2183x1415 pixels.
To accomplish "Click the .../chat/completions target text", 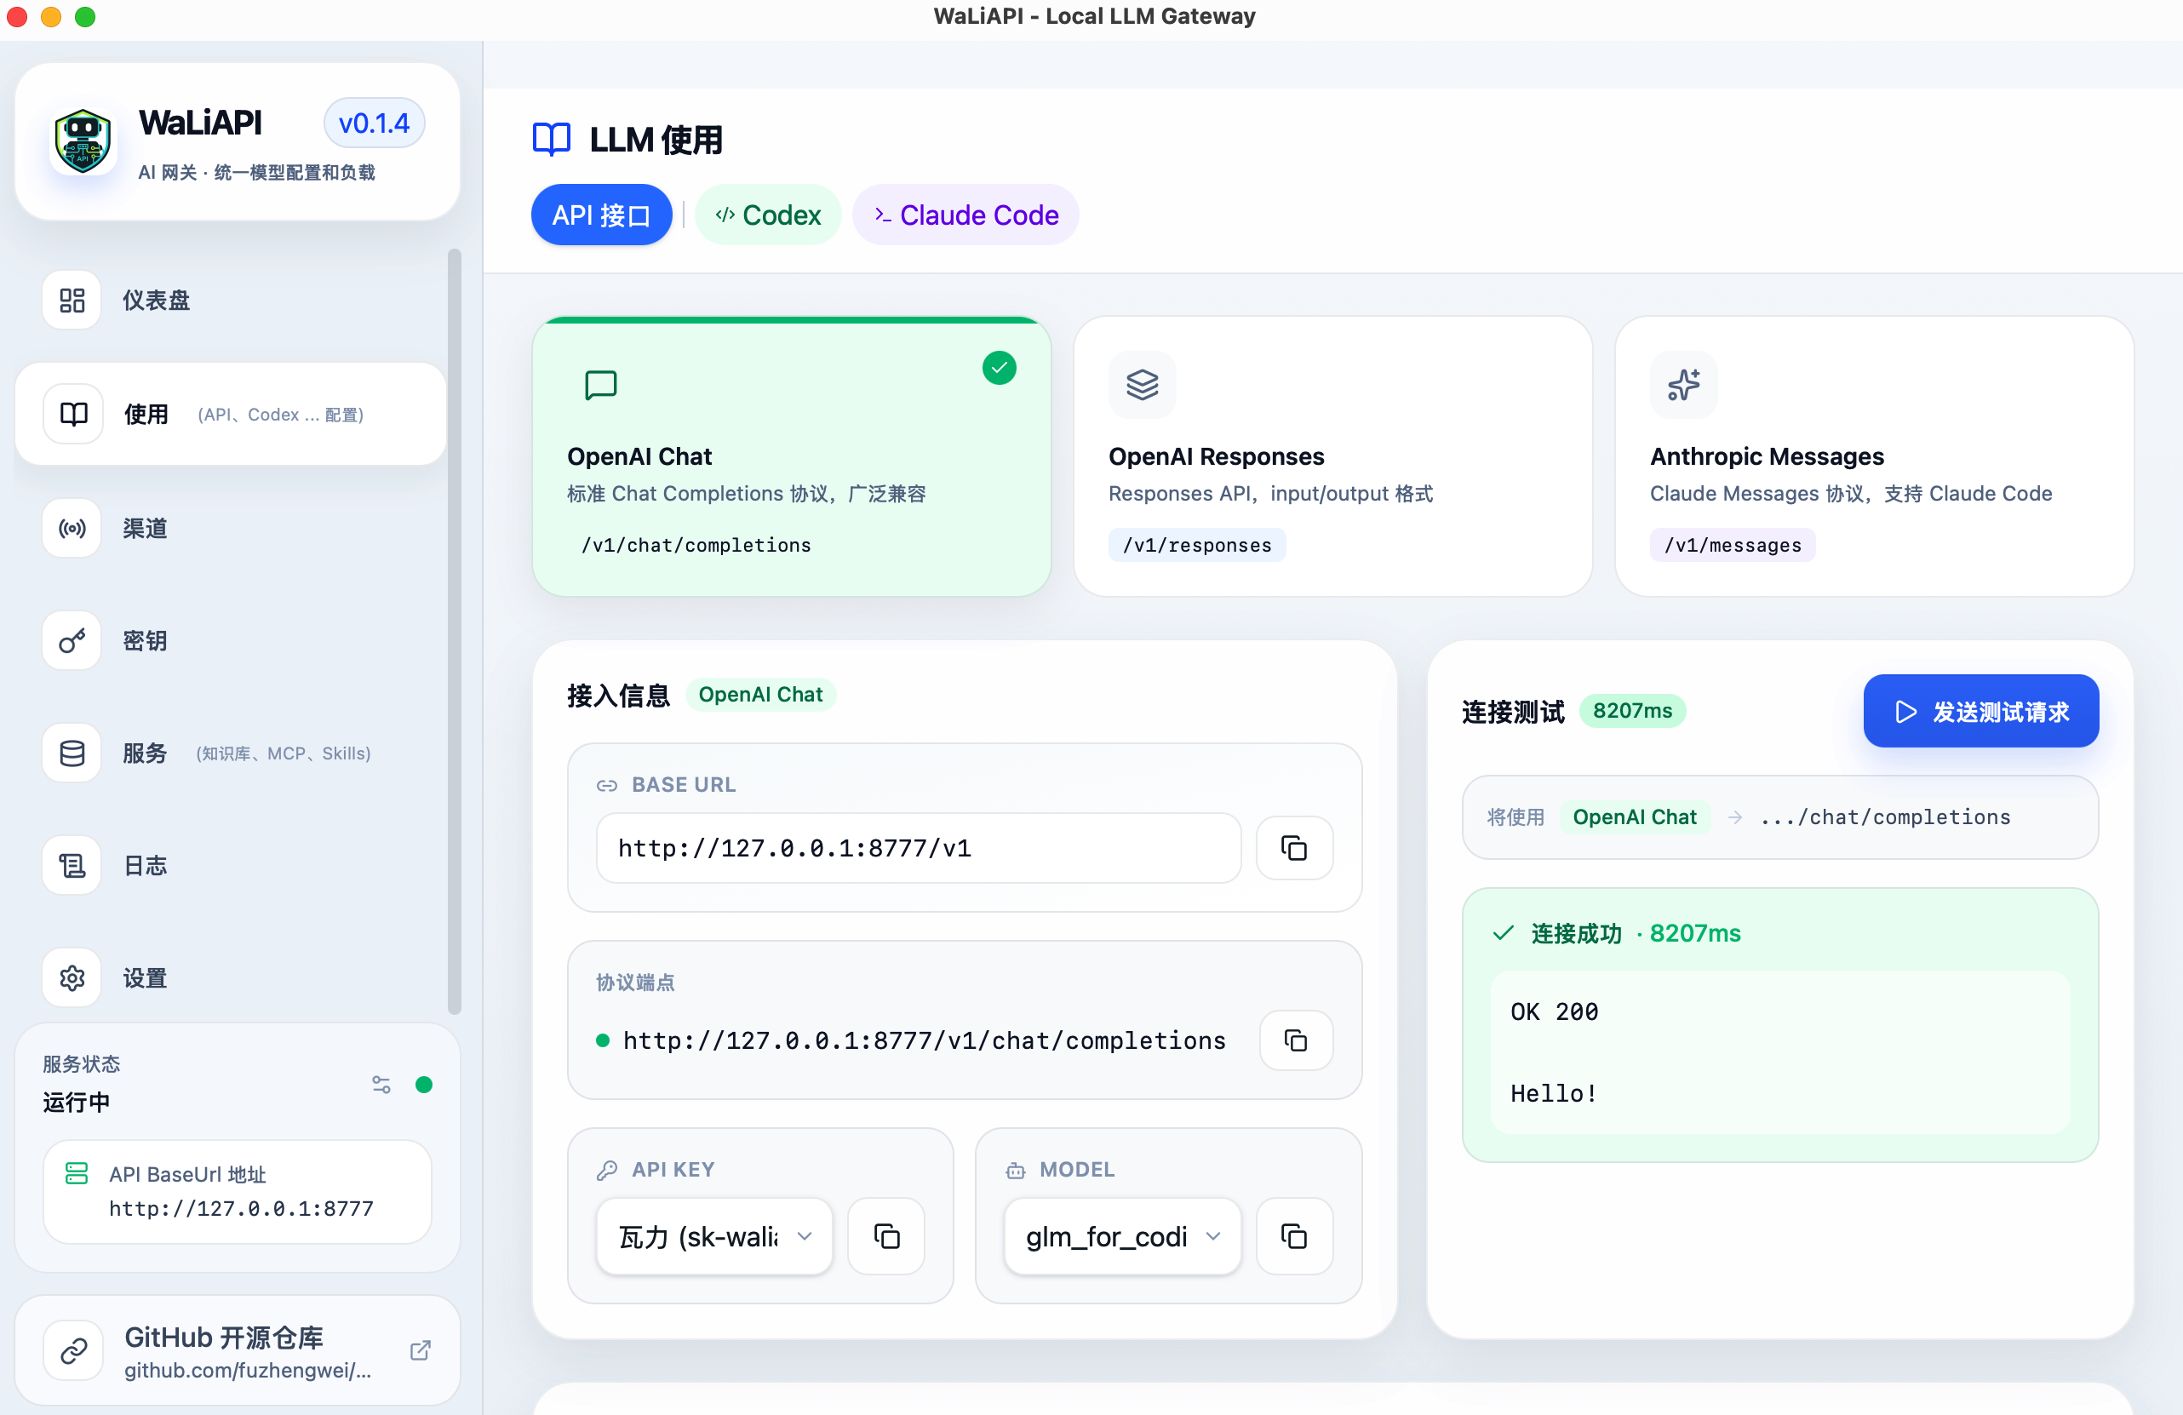I will tap(1885, 818).
